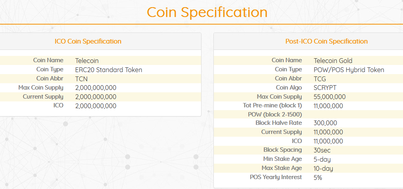Select the SCRYPT coin algo value
Screen dimensions: 403x189
click(325, 88)
